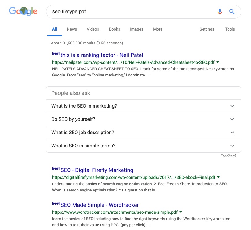This screenshot has width=251, height=230.
Task: Click the digitalfireflymarketing.com PDF URL
Action: [x=134, y=177]
